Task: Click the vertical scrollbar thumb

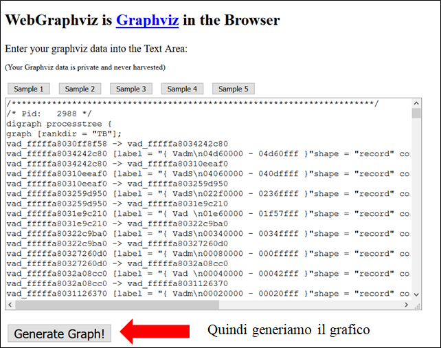Action: coord(416,113)
